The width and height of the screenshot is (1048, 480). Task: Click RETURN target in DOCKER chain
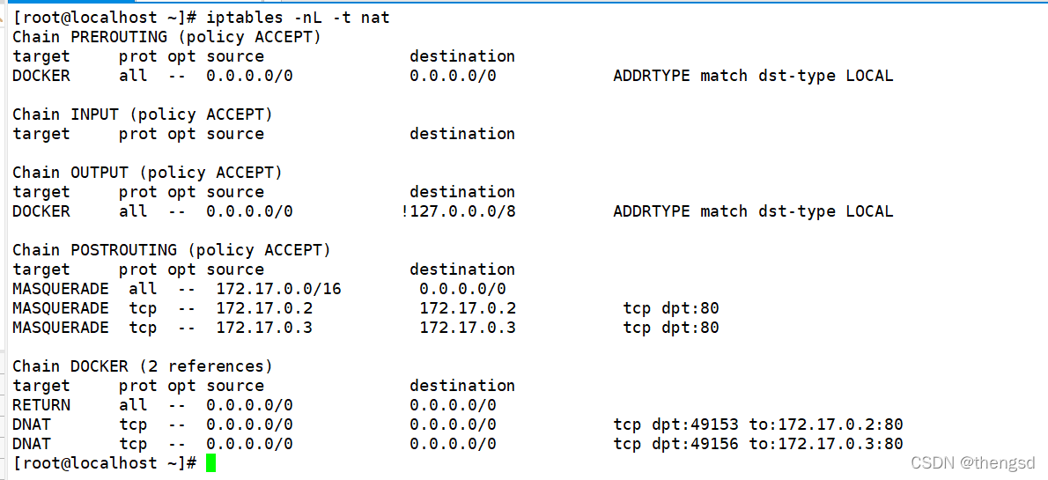pos(41,405)
